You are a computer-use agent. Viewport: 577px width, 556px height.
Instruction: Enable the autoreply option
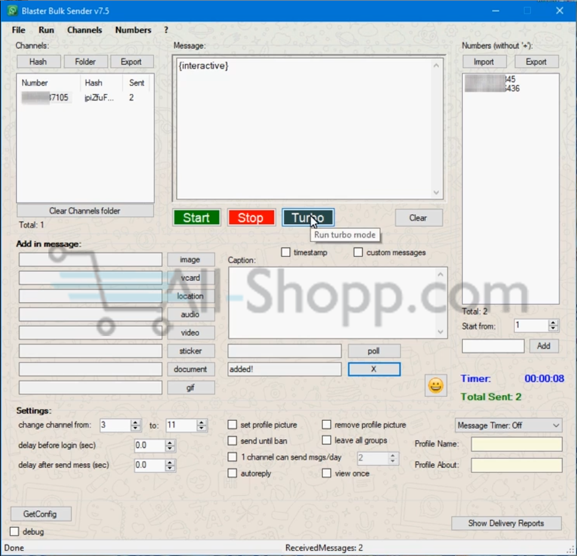pos(233,473)
